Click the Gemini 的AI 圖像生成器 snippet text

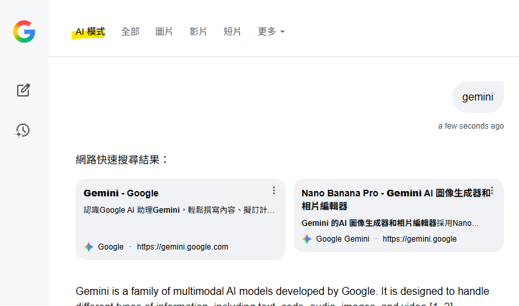click(x=390, y=223)
